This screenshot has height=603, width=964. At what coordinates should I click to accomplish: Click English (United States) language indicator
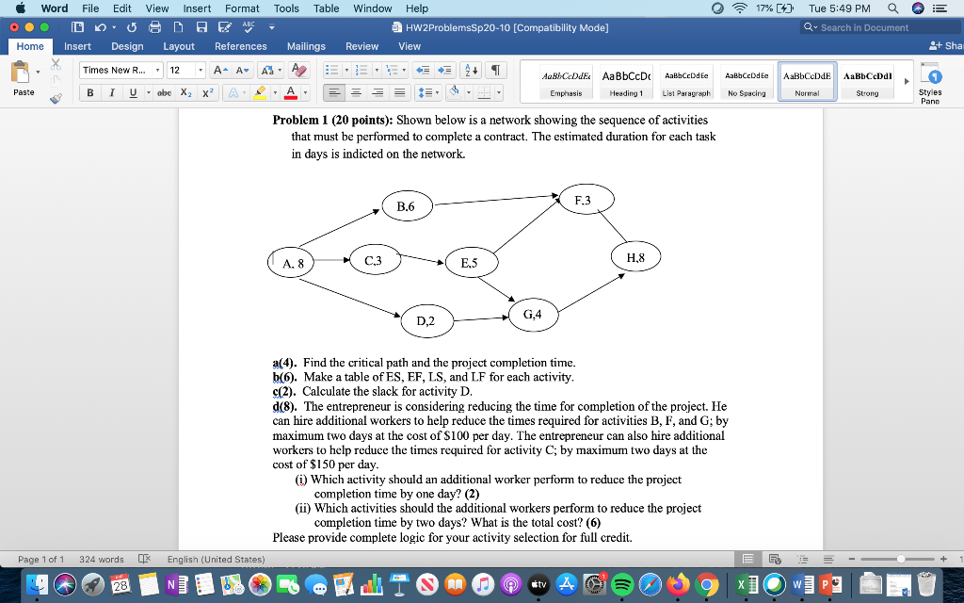point(216,560)
